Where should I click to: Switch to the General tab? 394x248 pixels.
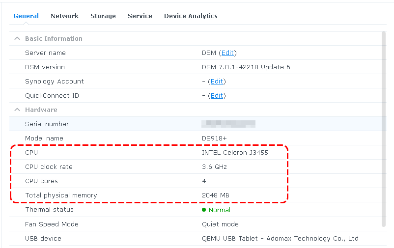(26, 16)
